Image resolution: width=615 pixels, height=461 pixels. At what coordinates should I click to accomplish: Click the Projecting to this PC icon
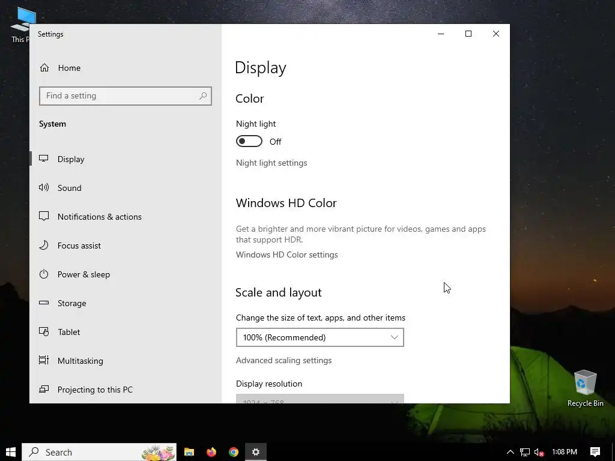tap(43, 389)
